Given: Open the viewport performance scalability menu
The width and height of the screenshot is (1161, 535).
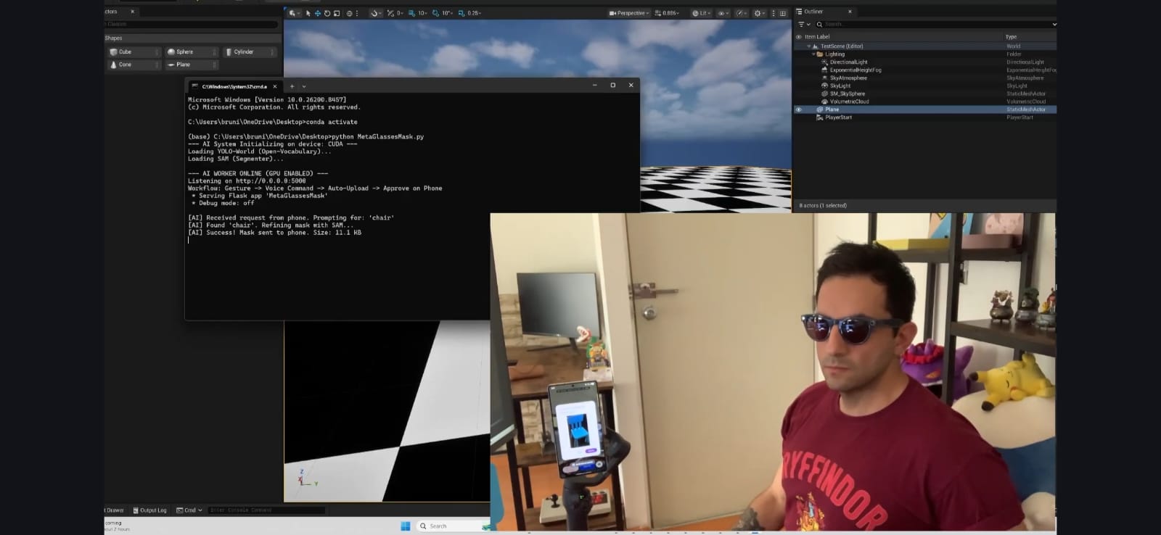Looking at the screenshot, I should (741, 13).
